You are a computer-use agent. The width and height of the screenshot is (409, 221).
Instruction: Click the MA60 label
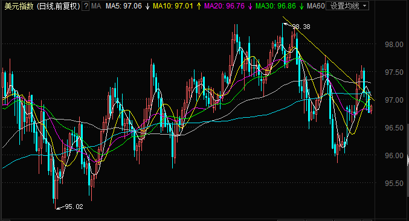(x=315, y=6)
